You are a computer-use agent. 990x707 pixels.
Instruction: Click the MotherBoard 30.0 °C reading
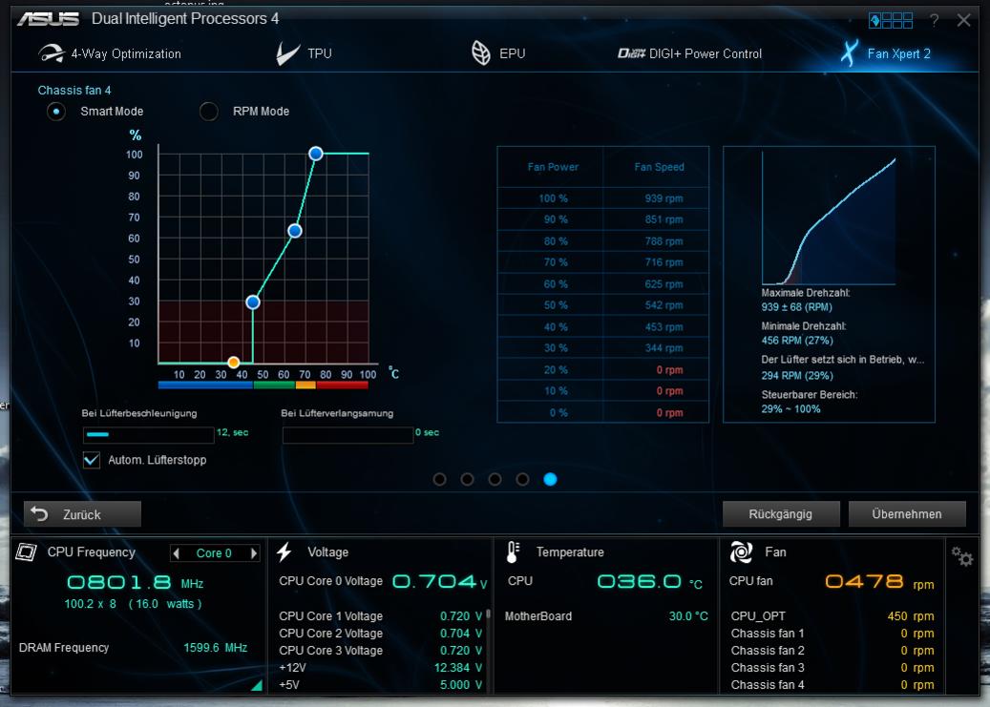pos(688,616)
